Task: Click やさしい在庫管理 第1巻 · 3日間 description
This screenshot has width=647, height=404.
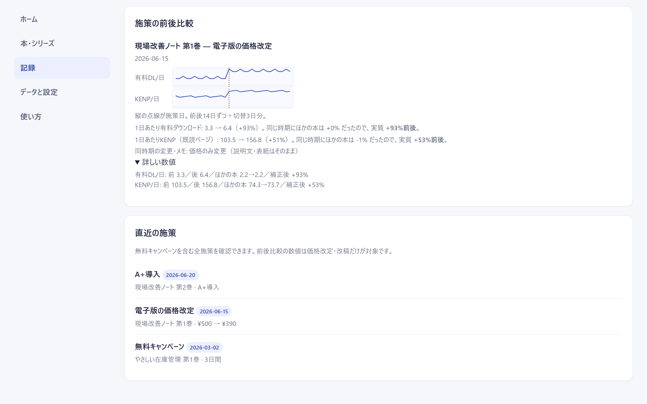Action: tap(178, 359)
